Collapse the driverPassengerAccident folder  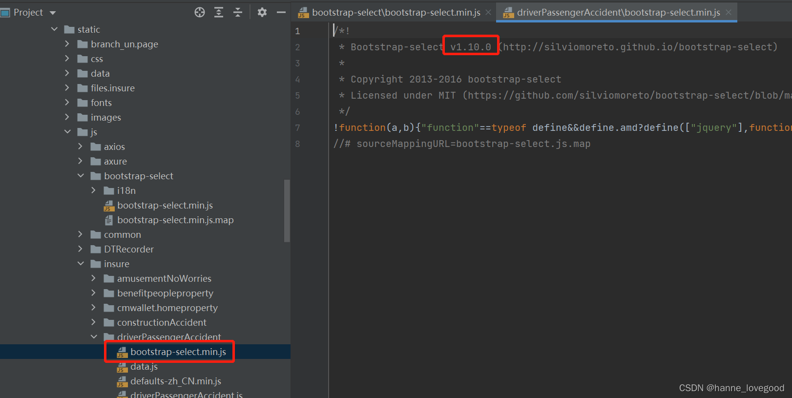(94, 337)
